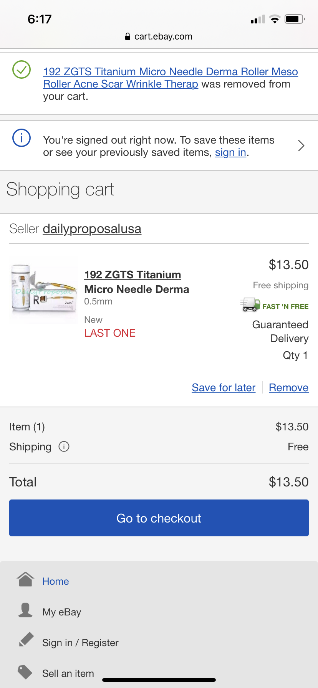Click Save for later link
This screenshot has width=318, height=688.
click(x=224, y=388)
